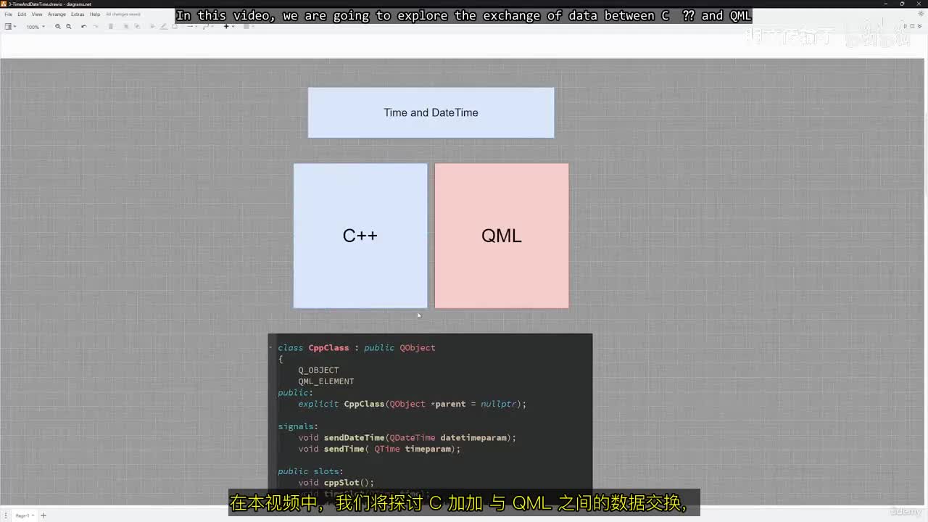Open the View menu
928x522 pixels.
[37, 14]
